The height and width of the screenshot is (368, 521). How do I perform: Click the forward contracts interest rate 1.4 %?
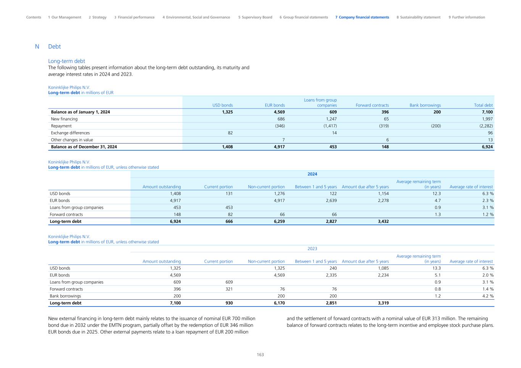click(487, 289)
